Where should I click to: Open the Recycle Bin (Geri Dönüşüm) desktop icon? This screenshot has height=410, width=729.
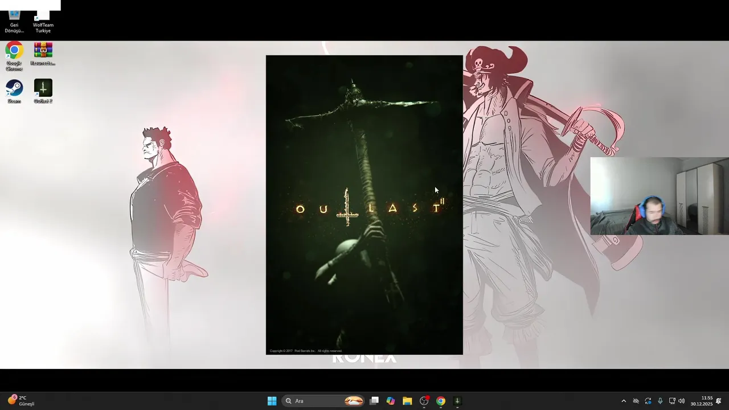tap(14, 22)
